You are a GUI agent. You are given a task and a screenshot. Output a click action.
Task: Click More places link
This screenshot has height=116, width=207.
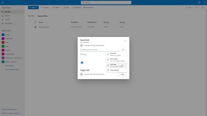coord(10,66)
